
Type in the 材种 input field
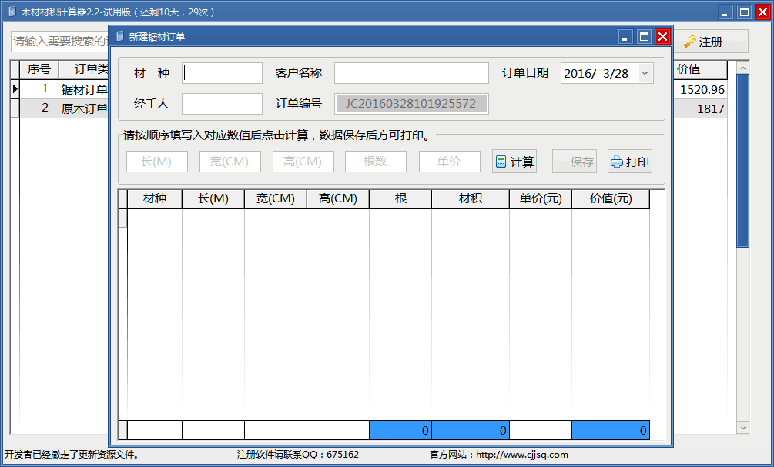pyautogui.click(x=222, y=73)
